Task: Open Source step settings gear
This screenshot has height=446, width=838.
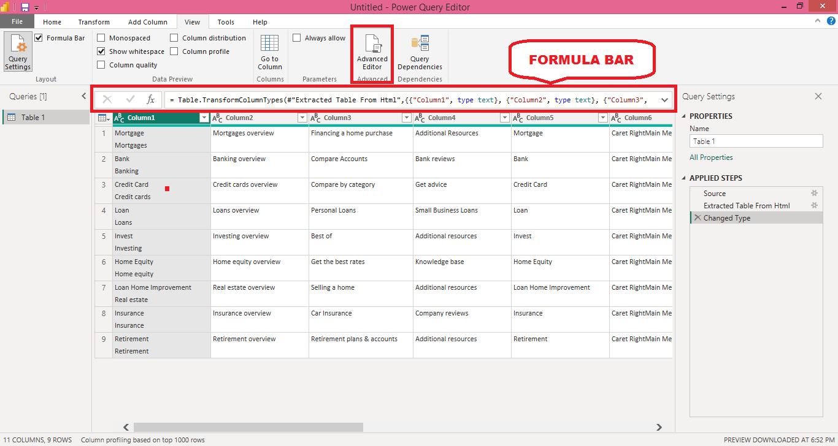Action: [815, 193]
